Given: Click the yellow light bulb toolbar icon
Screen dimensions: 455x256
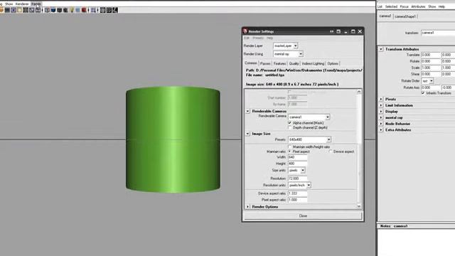Looking at the screenshot, I should [x=72, y=10].
